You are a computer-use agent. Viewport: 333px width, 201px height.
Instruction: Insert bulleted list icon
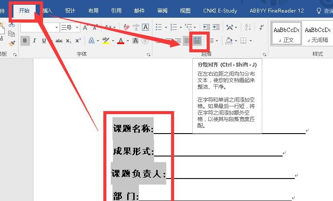coord(158,27)
